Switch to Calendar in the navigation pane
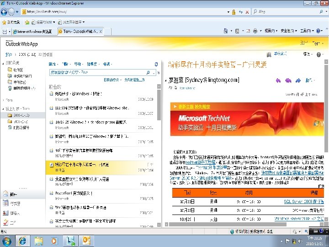329x247 pixels. [12, 203]
